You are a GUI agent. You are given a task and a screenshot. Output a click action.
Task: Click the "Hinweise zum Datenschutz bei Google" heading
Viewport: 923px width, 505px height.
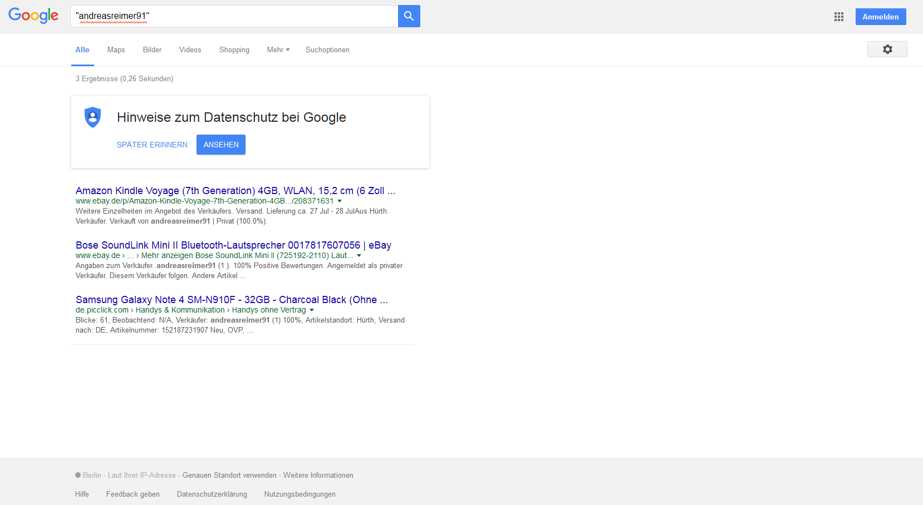[232, 117]
